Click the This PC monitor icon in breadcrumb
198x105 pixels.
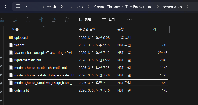[18, 6]
